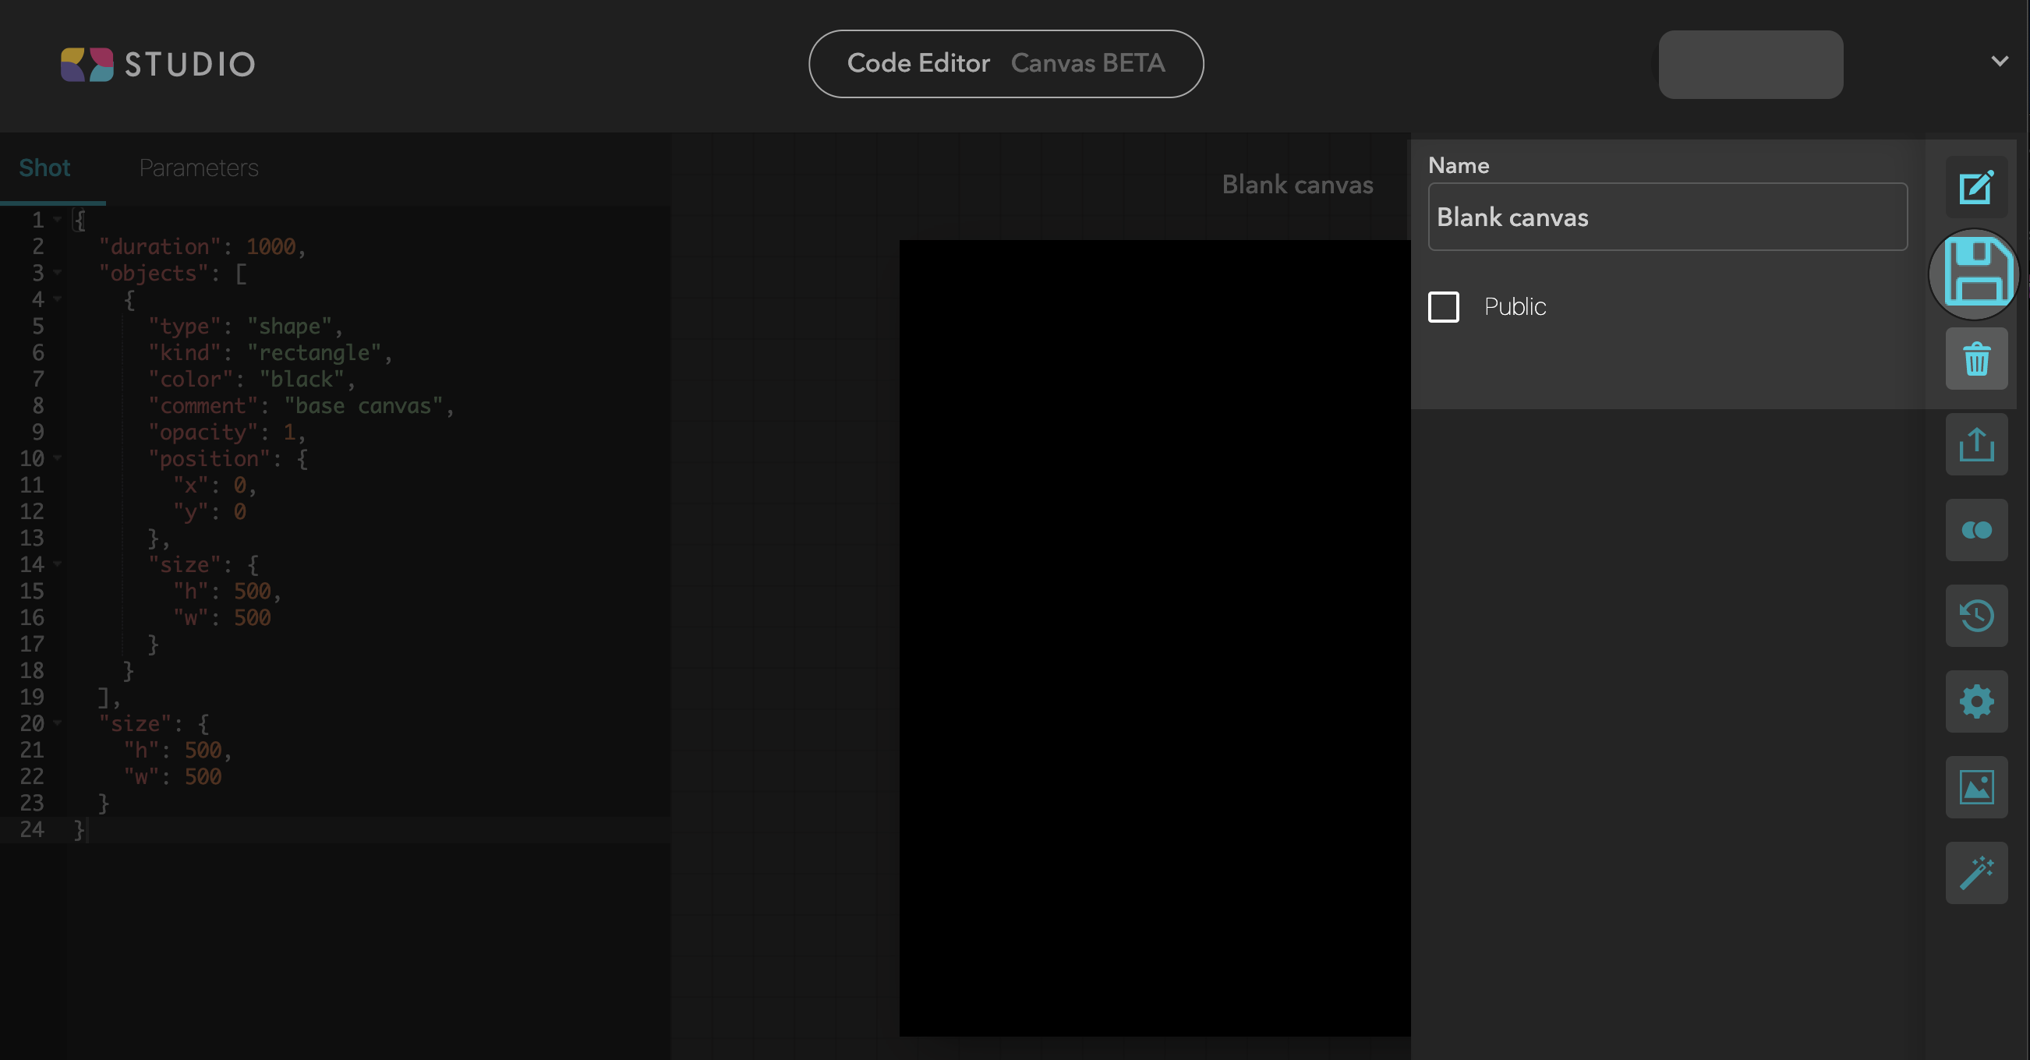Click the "kind": "rectangle" code line
The height and width of the screenshot is (1060, 2030).
[x=271, y=352]
